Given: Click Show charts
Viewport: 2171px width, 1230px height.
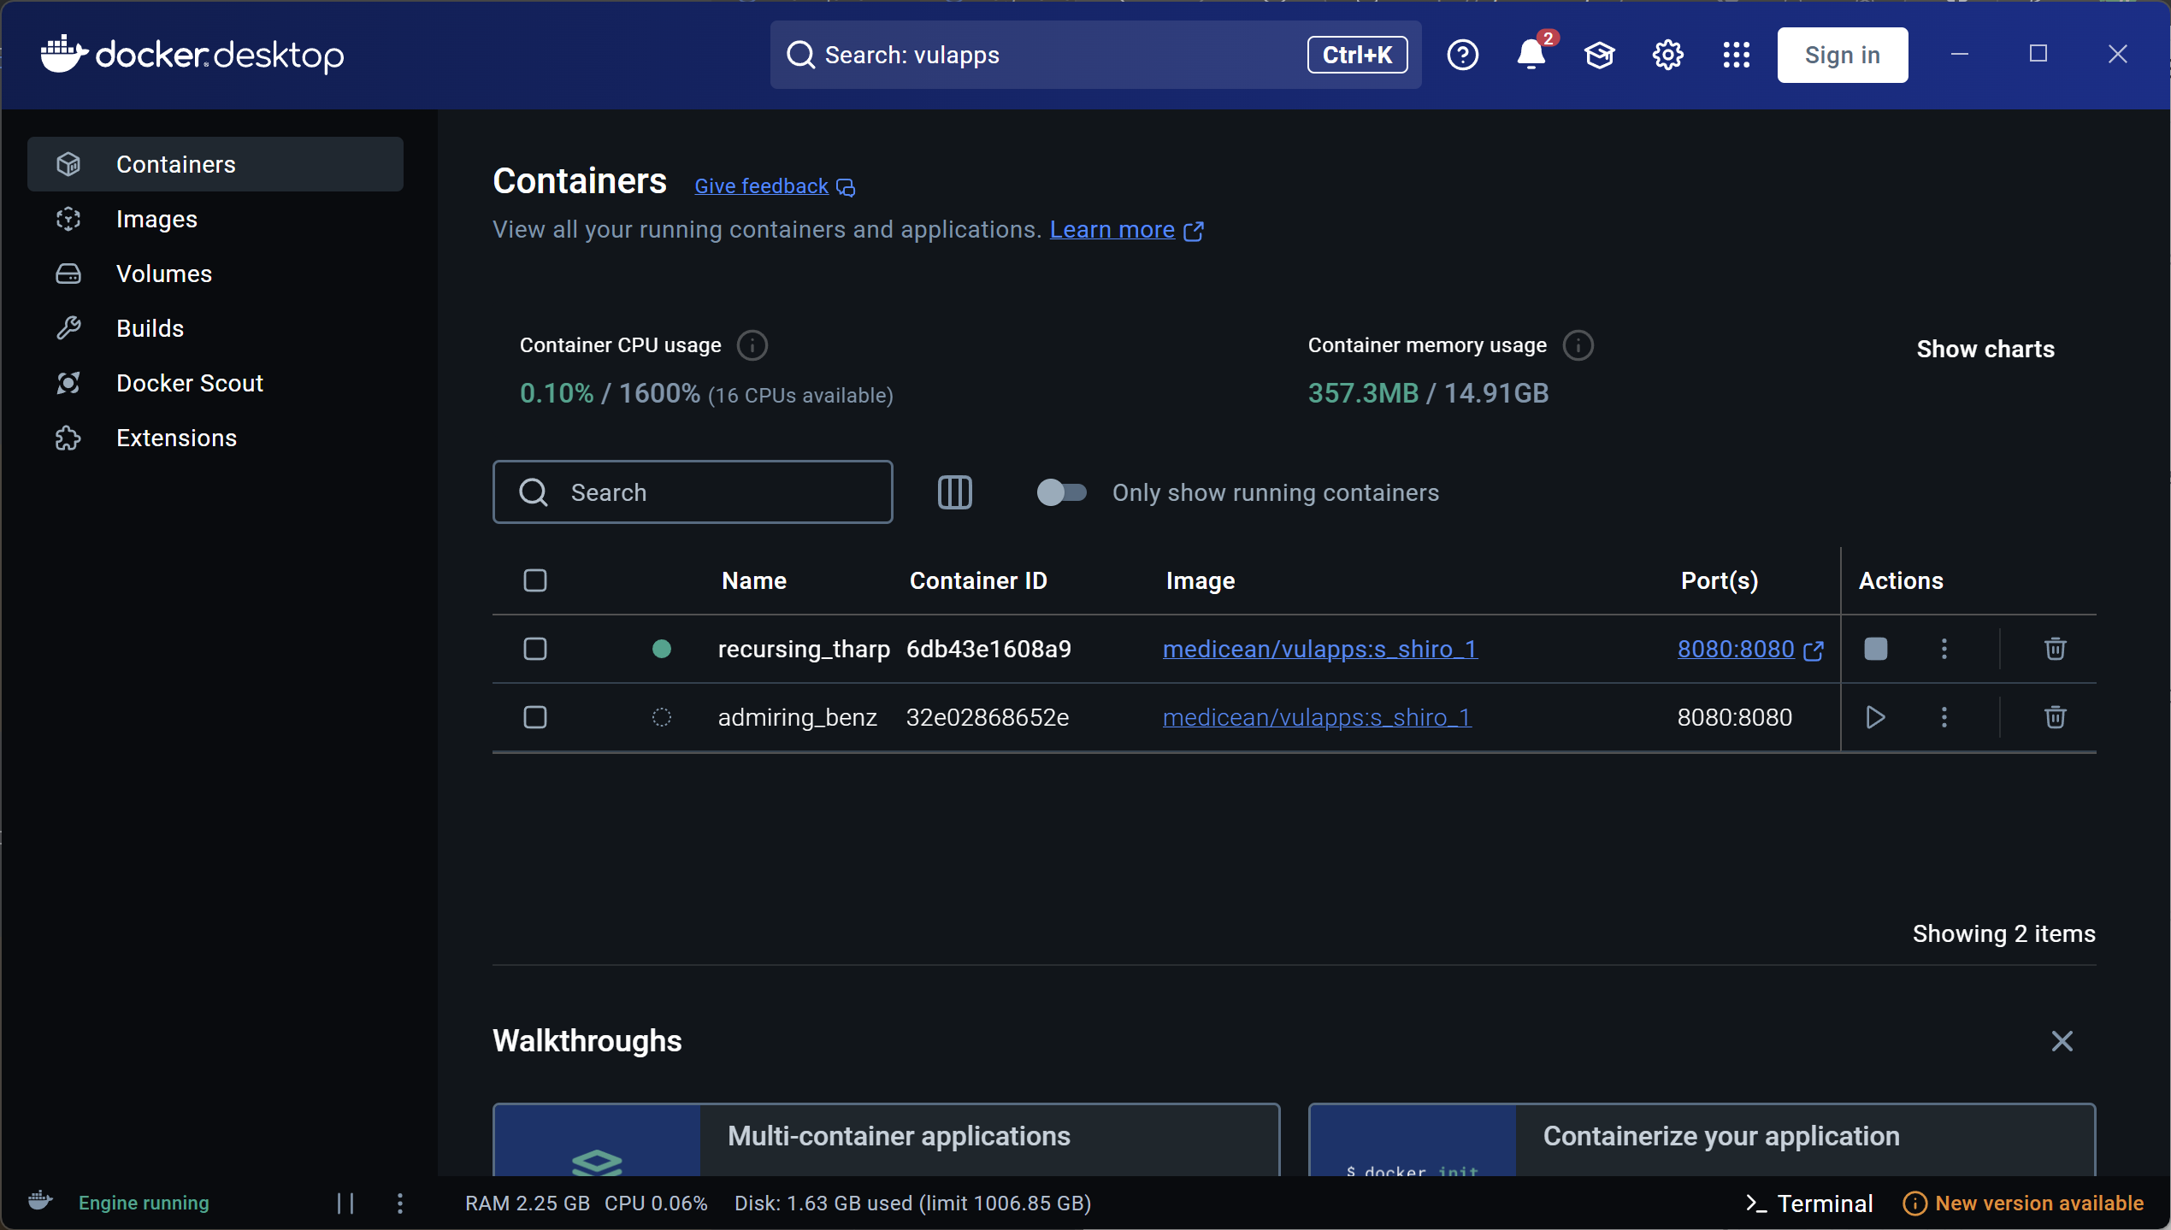Looking at the screenshot, I should [x=1985, y=349].
